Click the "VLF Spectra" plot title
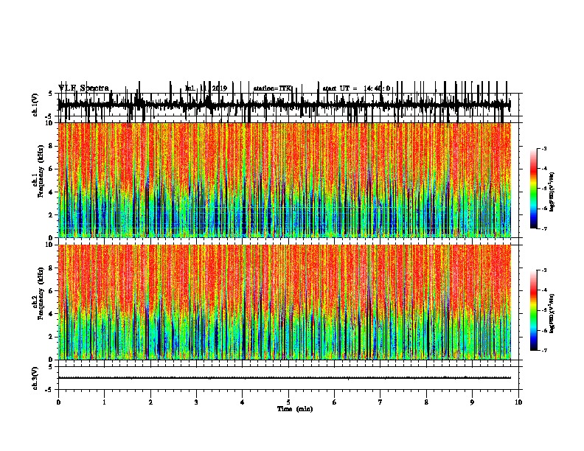 click(x=83, y=88)
